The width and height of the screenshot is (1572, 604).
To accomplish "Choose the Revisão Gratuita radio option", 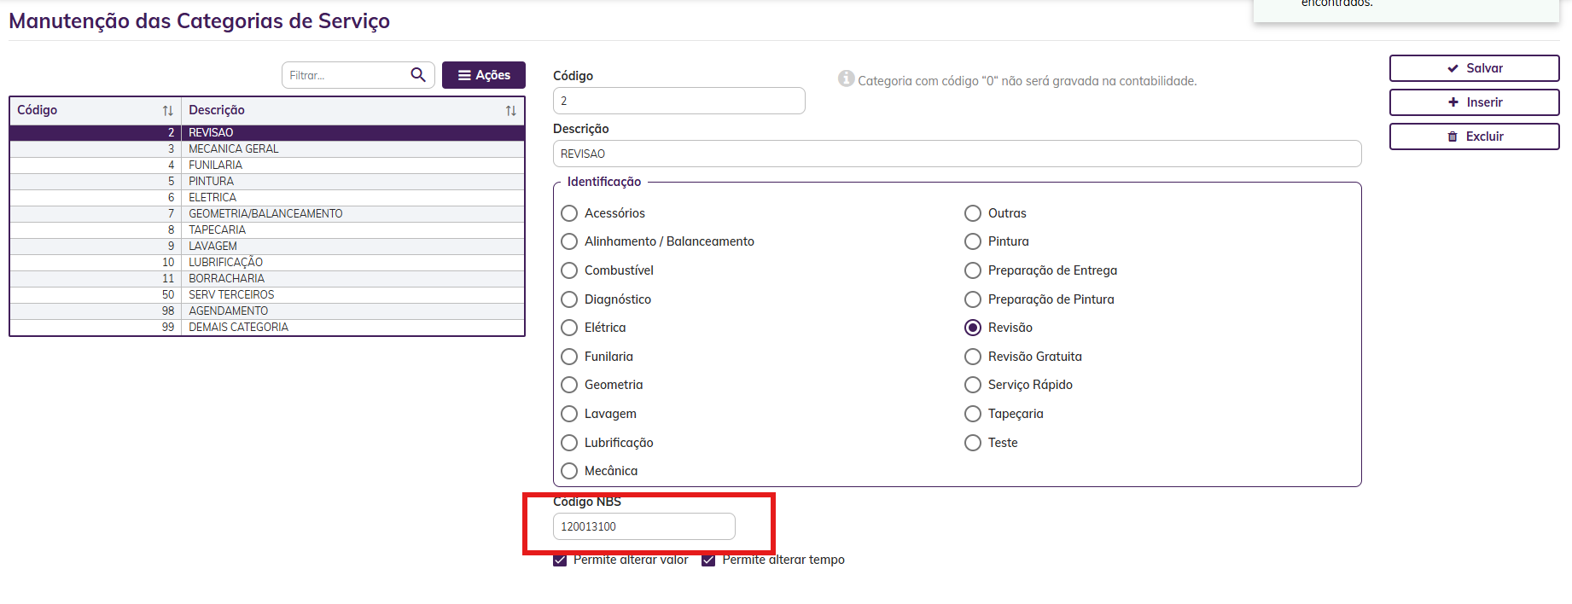I will (x=973, y=357).
